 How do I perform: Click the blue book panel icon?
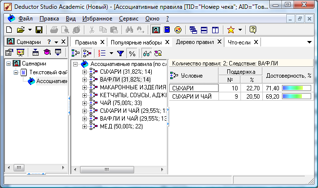point(167,30)
